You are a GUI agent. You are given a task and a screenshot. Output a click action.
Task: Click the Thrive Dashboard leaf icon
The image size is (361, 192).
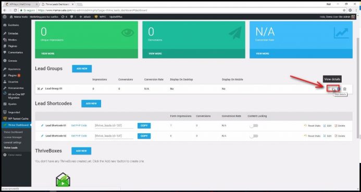coord(5,125)
